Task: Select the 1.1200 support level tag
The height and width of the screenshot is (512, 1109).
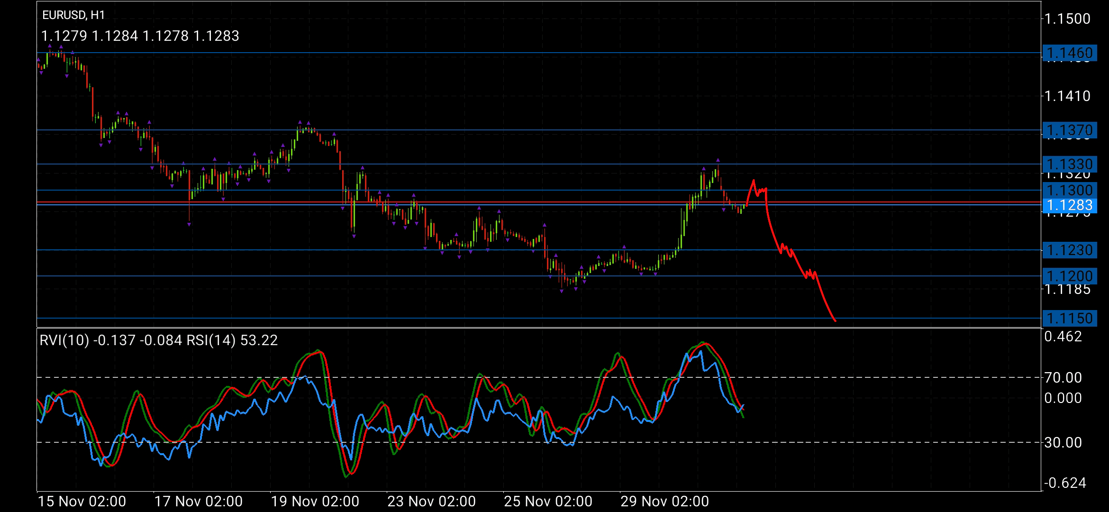Action: tap(1069, 276)
